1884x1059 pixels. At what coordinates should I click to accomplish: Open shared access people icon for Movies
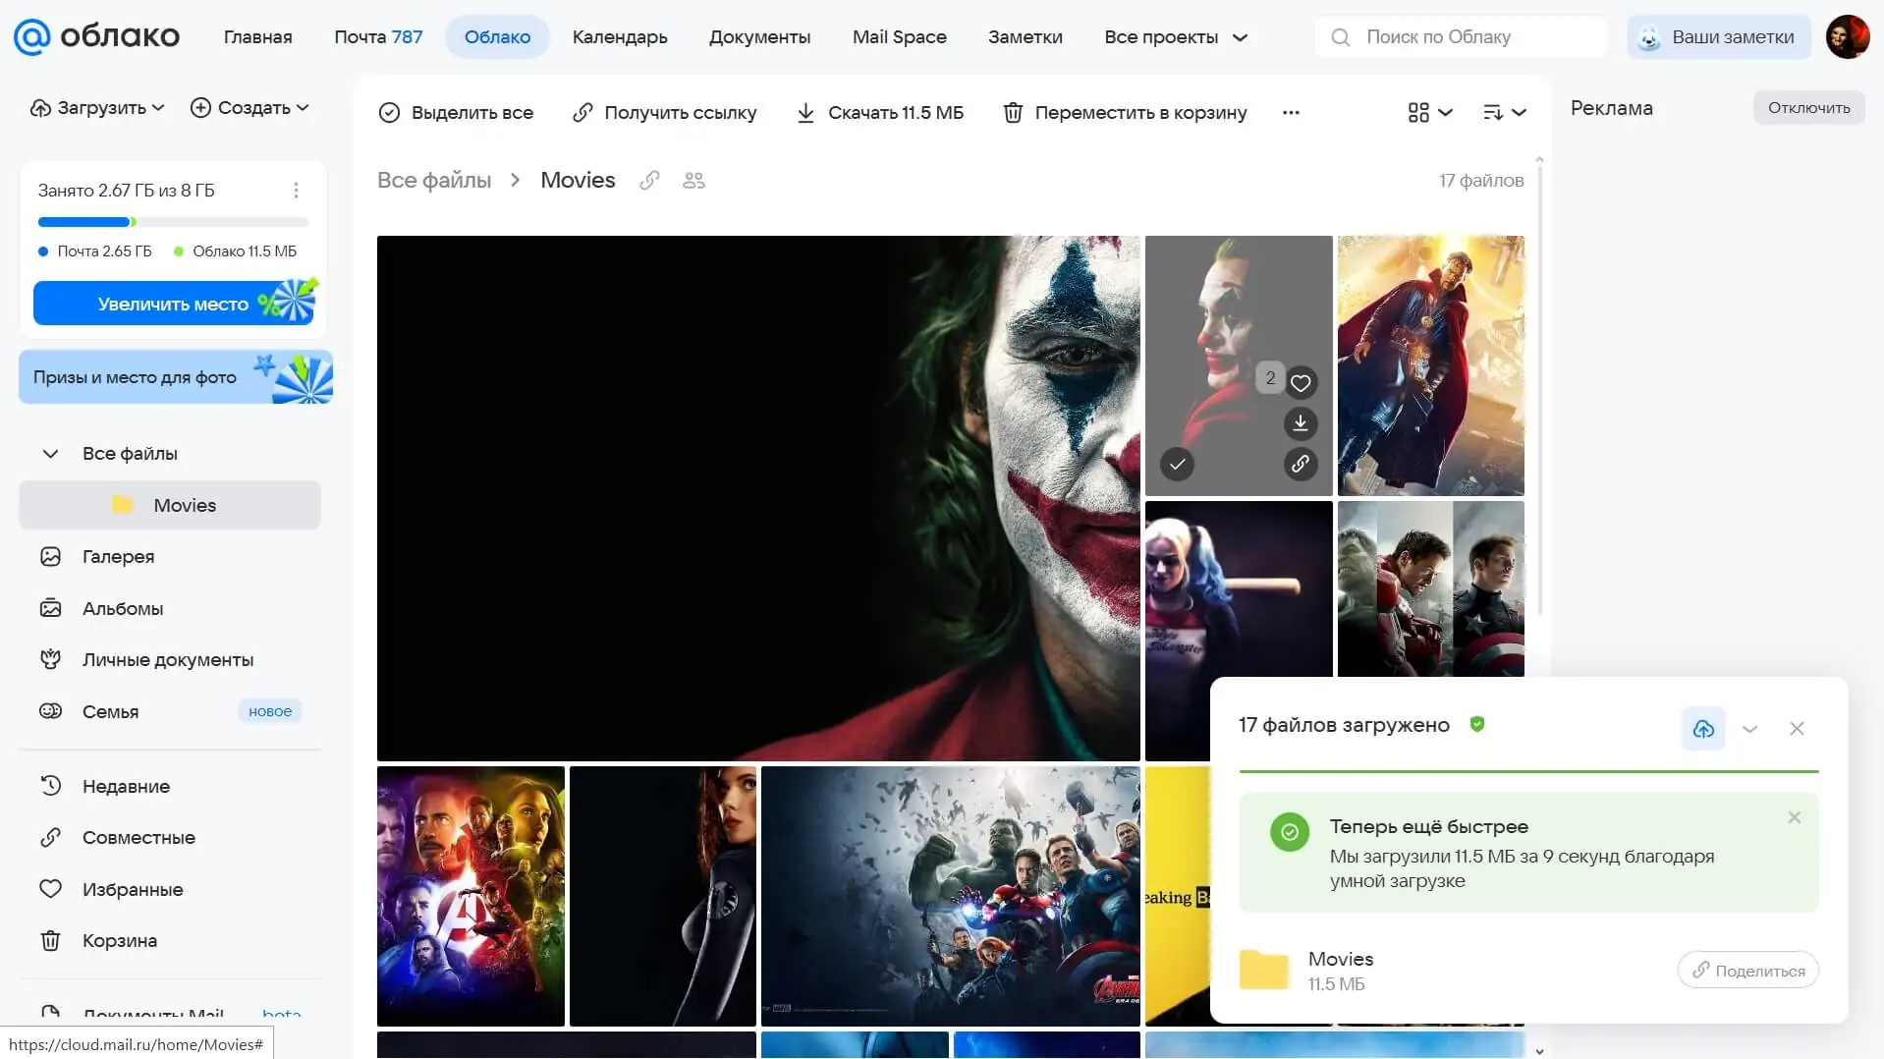tap(693, 180)
